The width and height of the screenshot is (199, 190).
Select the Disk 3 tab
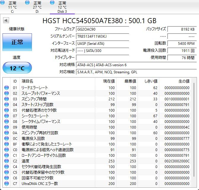click(62, 7)
